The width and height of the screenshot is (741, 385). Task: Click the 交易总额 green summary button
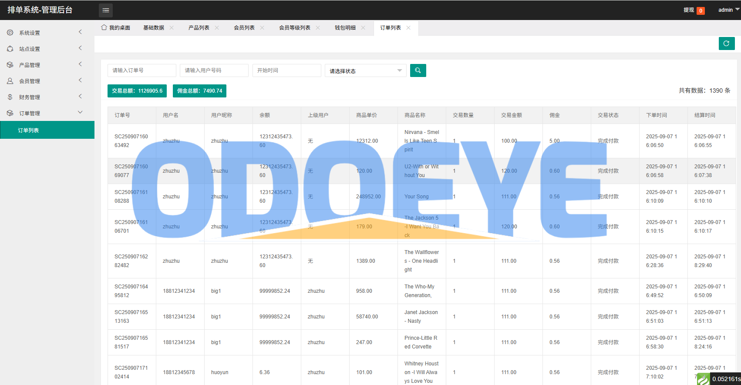click(137, 91)
